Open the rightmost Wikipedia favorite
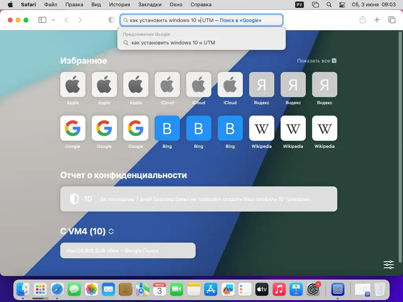The height and width of the screenshot is (302, 403). point(325,128)
